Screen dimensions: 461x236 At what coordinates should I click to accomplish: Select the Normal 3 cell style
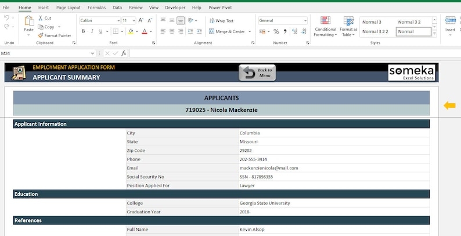point(372,22)
